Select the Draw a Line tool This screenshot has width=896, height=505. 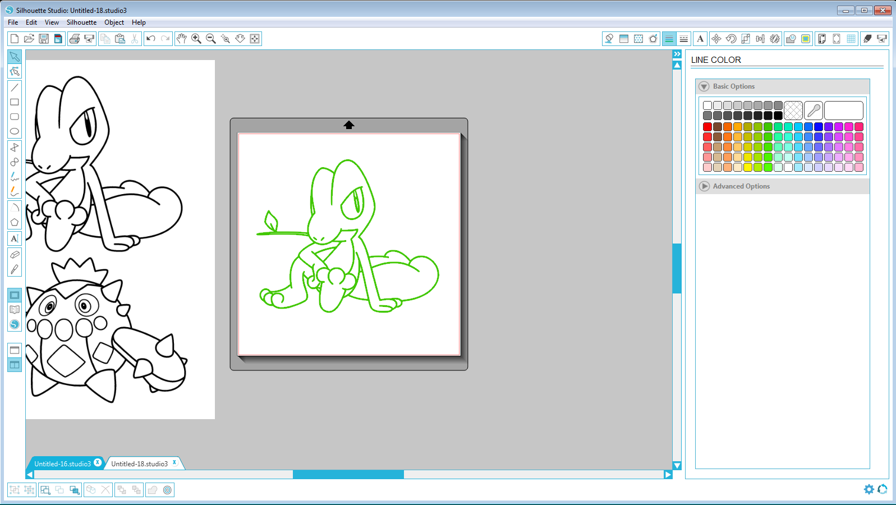pyautogui.click(x=15, y=88)
